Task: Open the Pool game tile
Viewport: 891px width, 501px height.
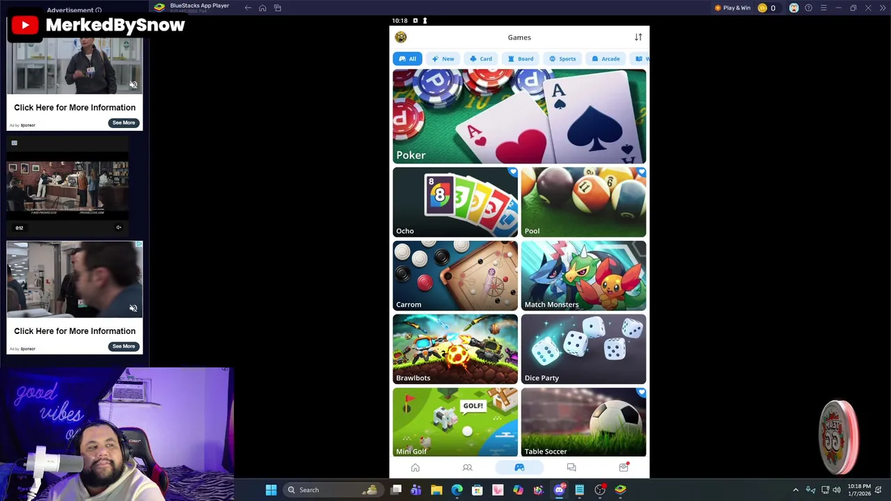Action: [583, 202]
